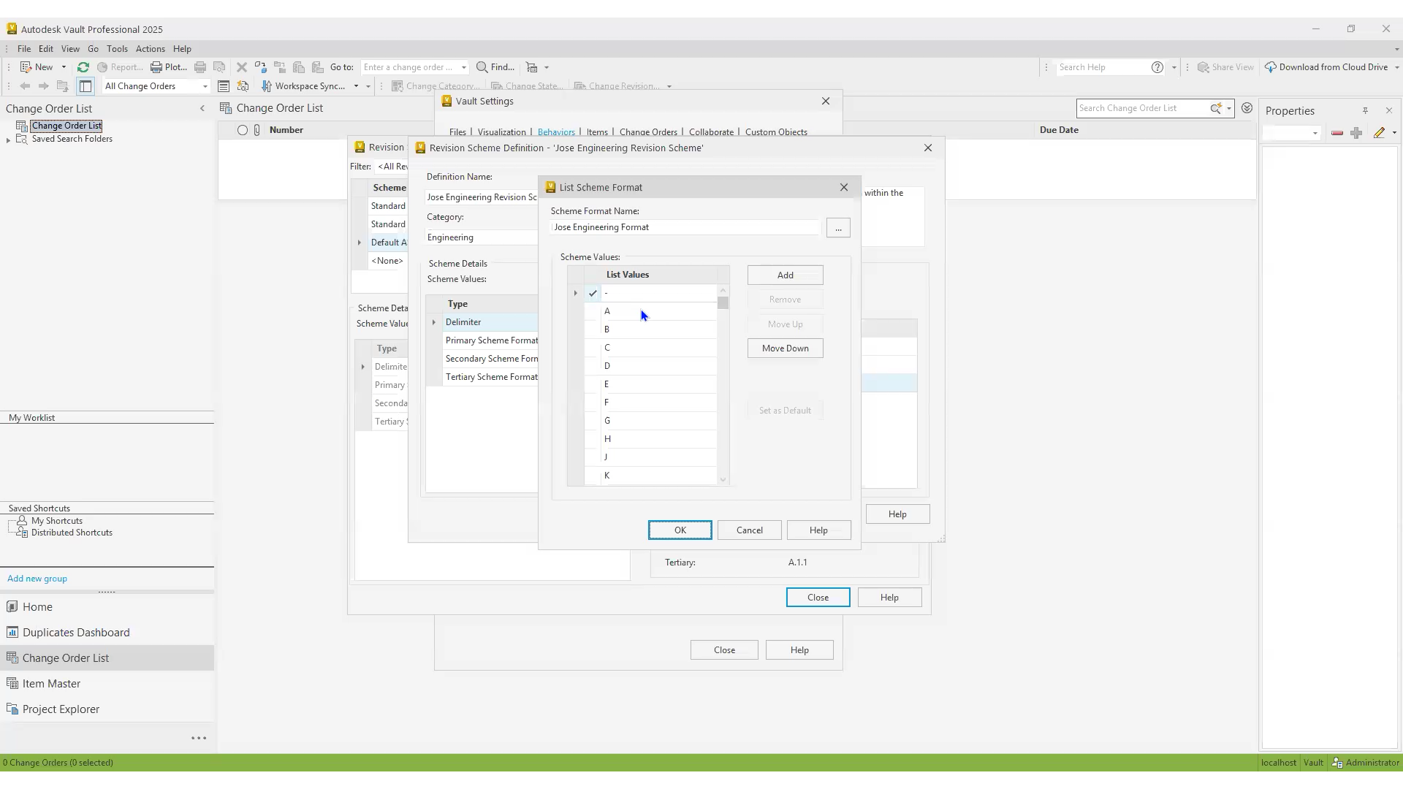
Task: Click the Search Help question mark icon
Action: coord(1157,67)
